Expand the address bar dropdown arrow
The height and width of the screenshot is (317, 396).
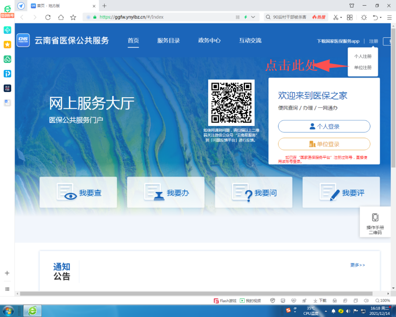pyautogui.click(x=253, y=17)
